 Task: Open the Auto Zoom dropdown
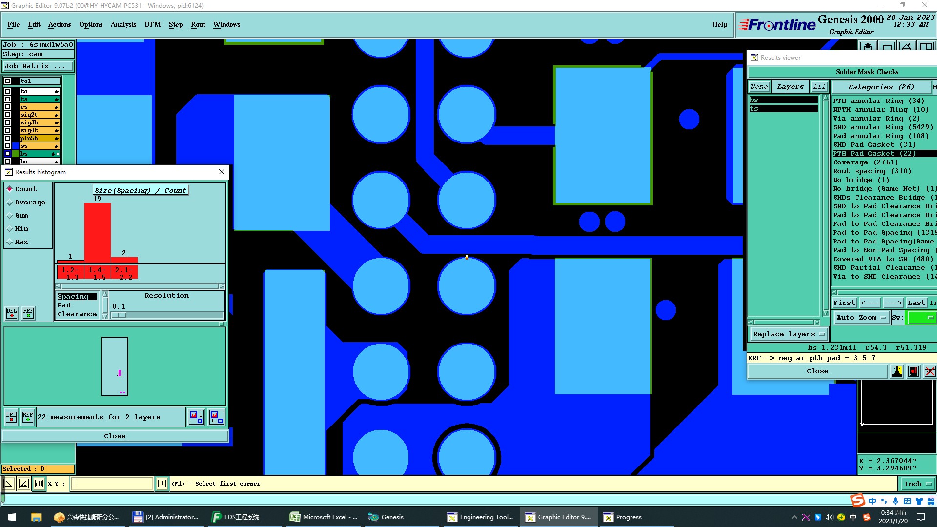click(x=861, y=317)
